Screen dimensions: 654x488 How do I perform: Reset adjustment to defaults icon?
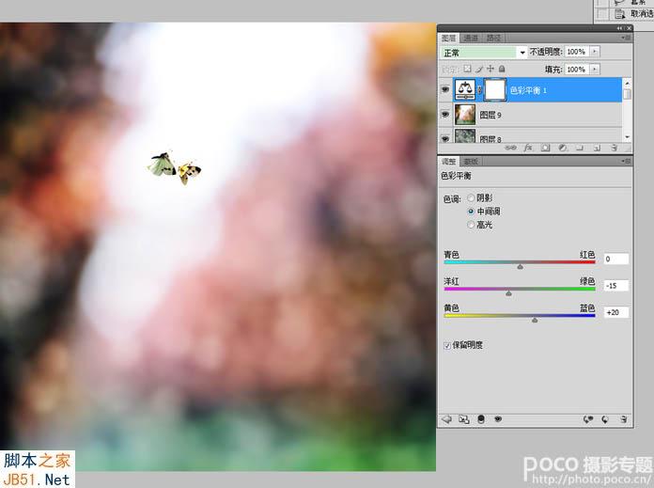[x=605, y=419]
